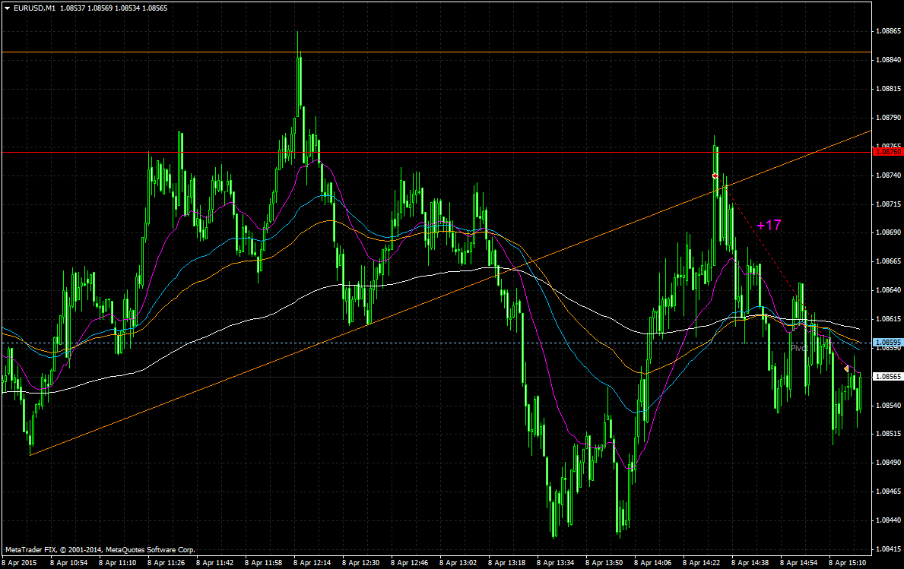Viewport: 904px width, 569px height.
Task: Click the 8 Apr 11:26 time label
Action: 166,563
